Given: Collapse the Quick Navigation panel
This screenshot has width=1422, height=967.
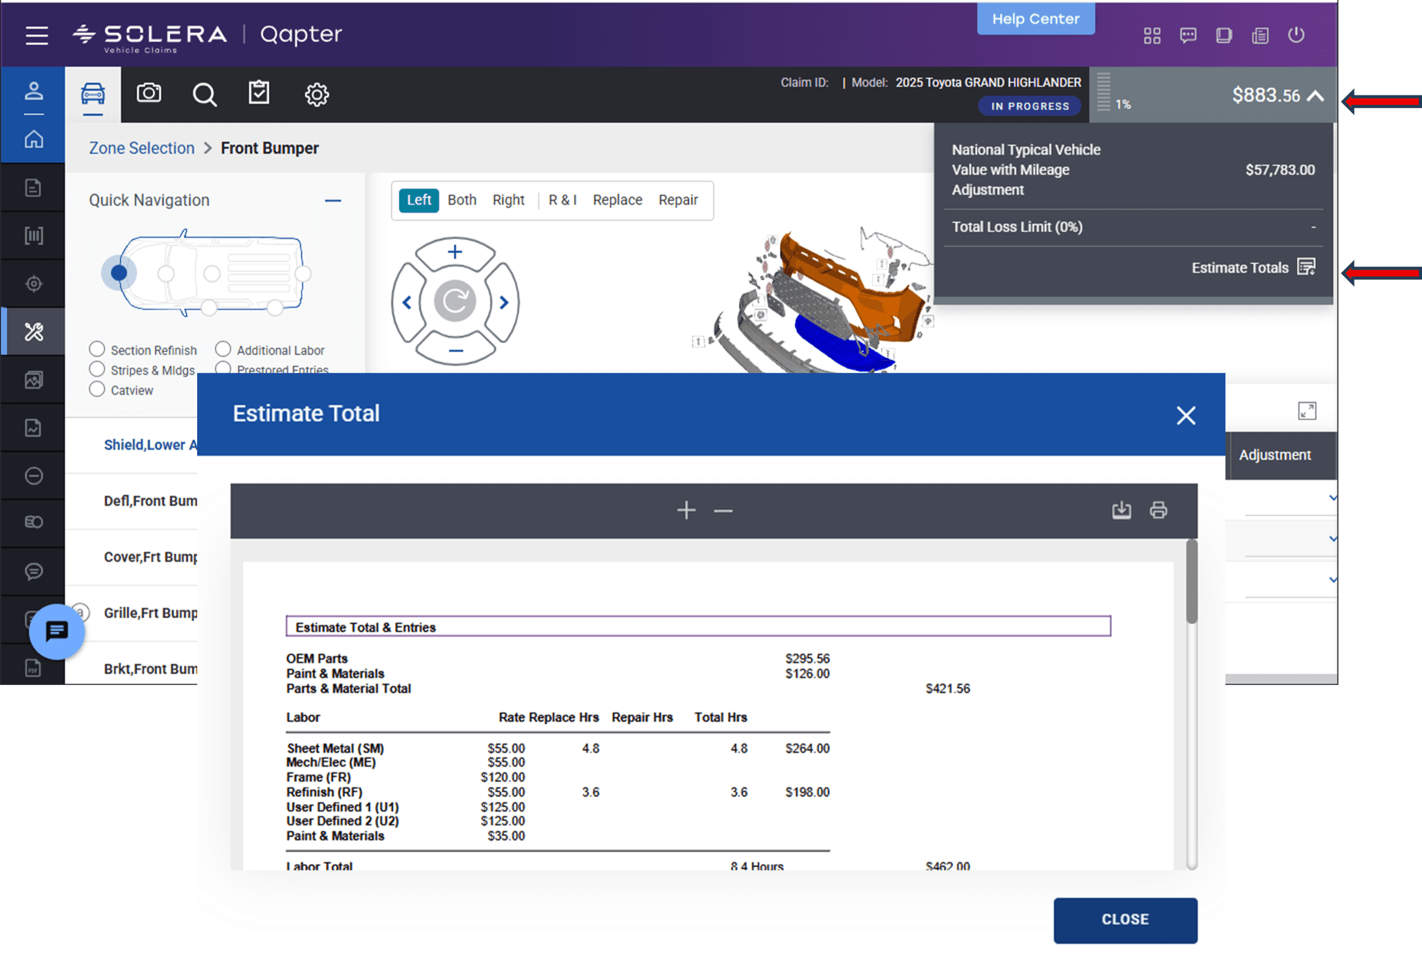Looking at the screenshot, I should 333,201.
